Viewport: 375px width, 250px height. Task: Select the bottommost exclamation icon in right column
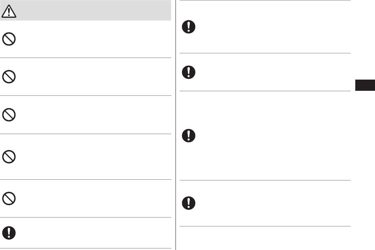189,203
